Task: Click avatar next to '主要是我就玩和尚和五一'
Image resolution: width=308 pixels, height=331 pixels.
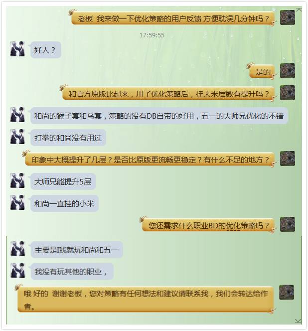Action: (18, 249)
